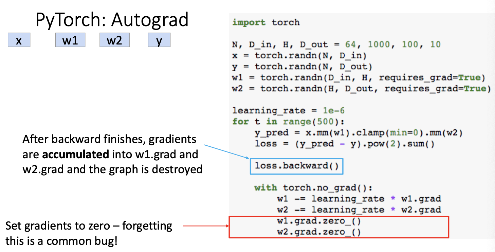Image resolution: width=495 pixels, height=252 pixels.
Task: Click the "import torch" code line
Action: pos(266,23)
